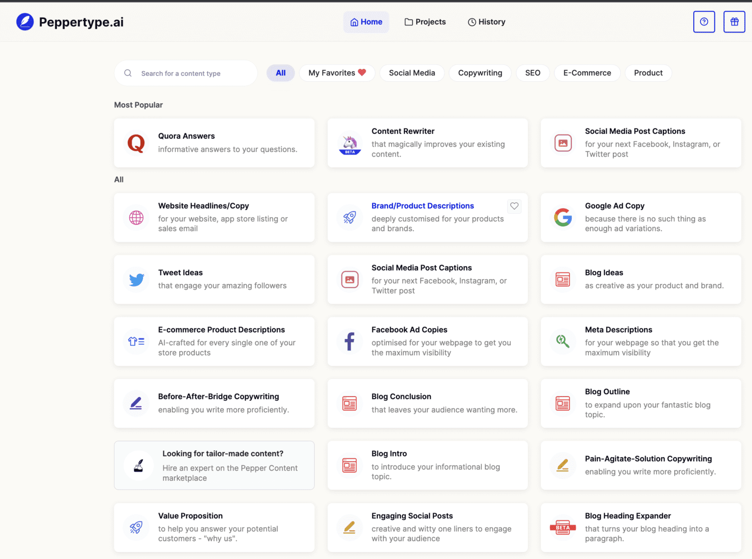752x559 pixels.
Task: Click 'Looking for tailor-made content?' heading
Action: (x=223, y=453)
